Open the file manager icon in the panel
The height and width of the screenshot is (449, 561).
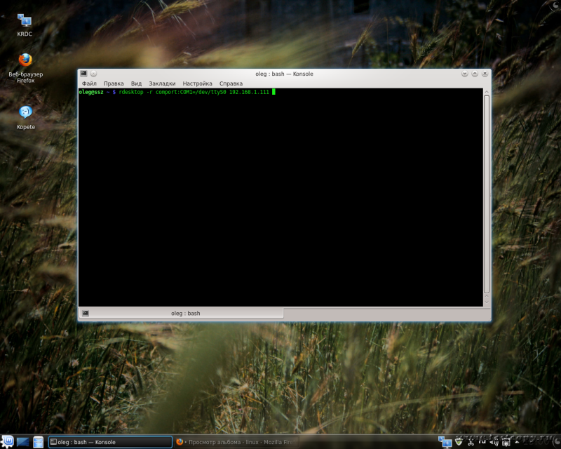click(39, 442)
